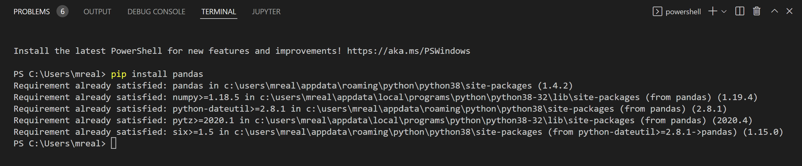Screen dimensions: 802x166
Task: Kill the terminal using trash icon
Action: (757, 12)
